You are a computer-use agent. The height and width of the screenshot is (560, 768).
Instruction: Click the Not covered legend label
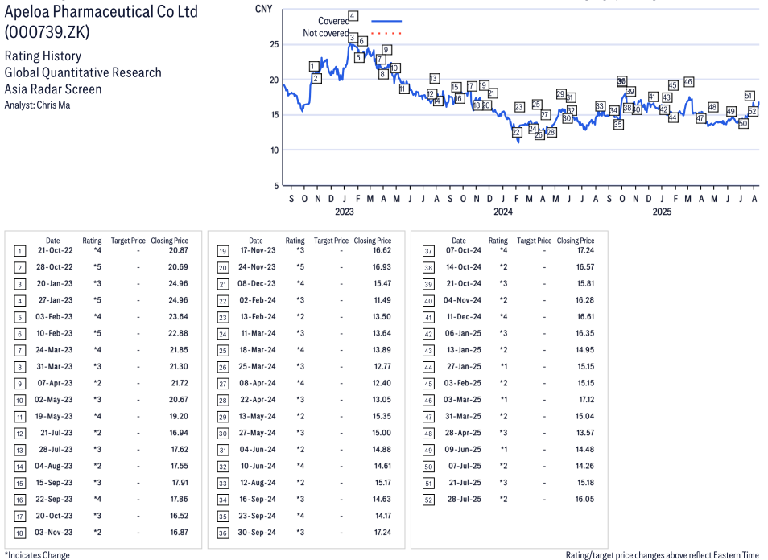[326, 33]
